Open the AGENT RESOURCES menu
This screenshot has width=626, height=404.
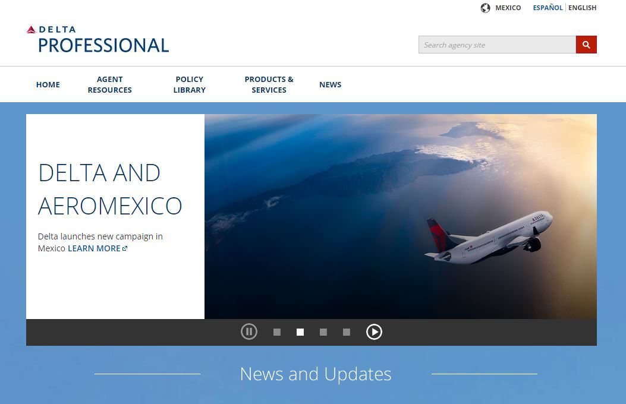(x=109, y=84)
